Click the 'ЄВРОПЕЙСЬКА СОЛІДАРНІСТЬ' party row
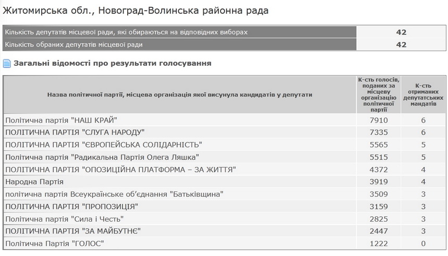Image resolution: width=448 pixels, height=256 pixels. 103,144
